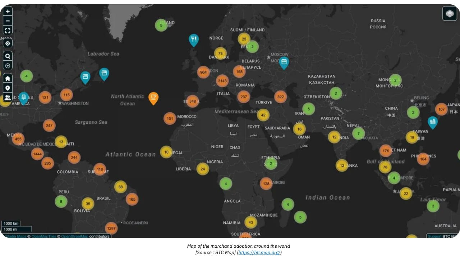Zoom in using the plus button
Screen dimensions: 460x256
point(8,12)
